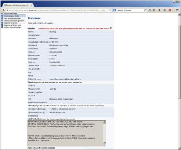Image resolution: width=181 pixels, height=150 pixels.
Task: Tick the Mitteiler auch geschädigt checkbox
Action: (111, 28)
